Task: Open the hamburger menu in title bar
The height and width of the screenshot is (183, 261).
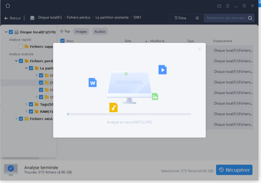Action: (x=227, y=6)
